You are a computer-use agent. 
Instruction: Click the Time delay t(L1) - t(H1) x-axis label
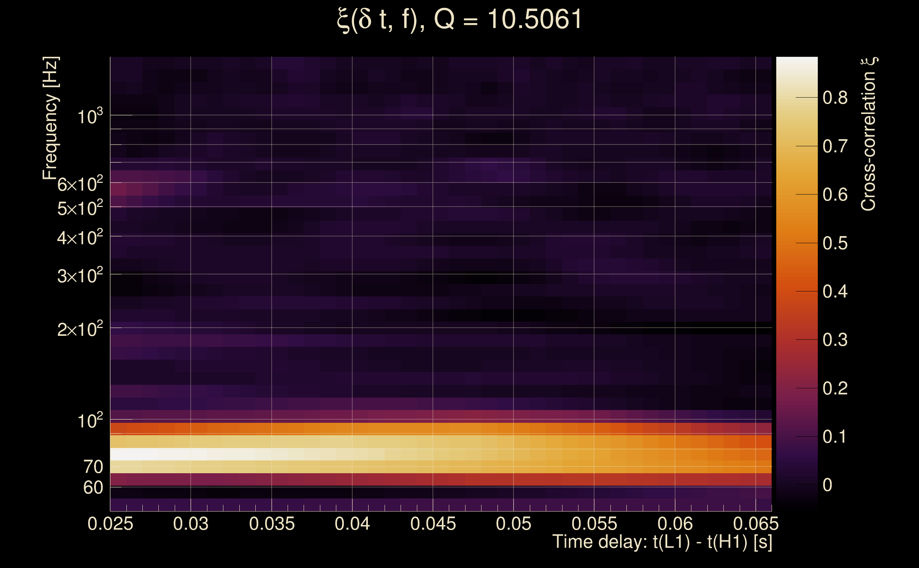(662, 542)
